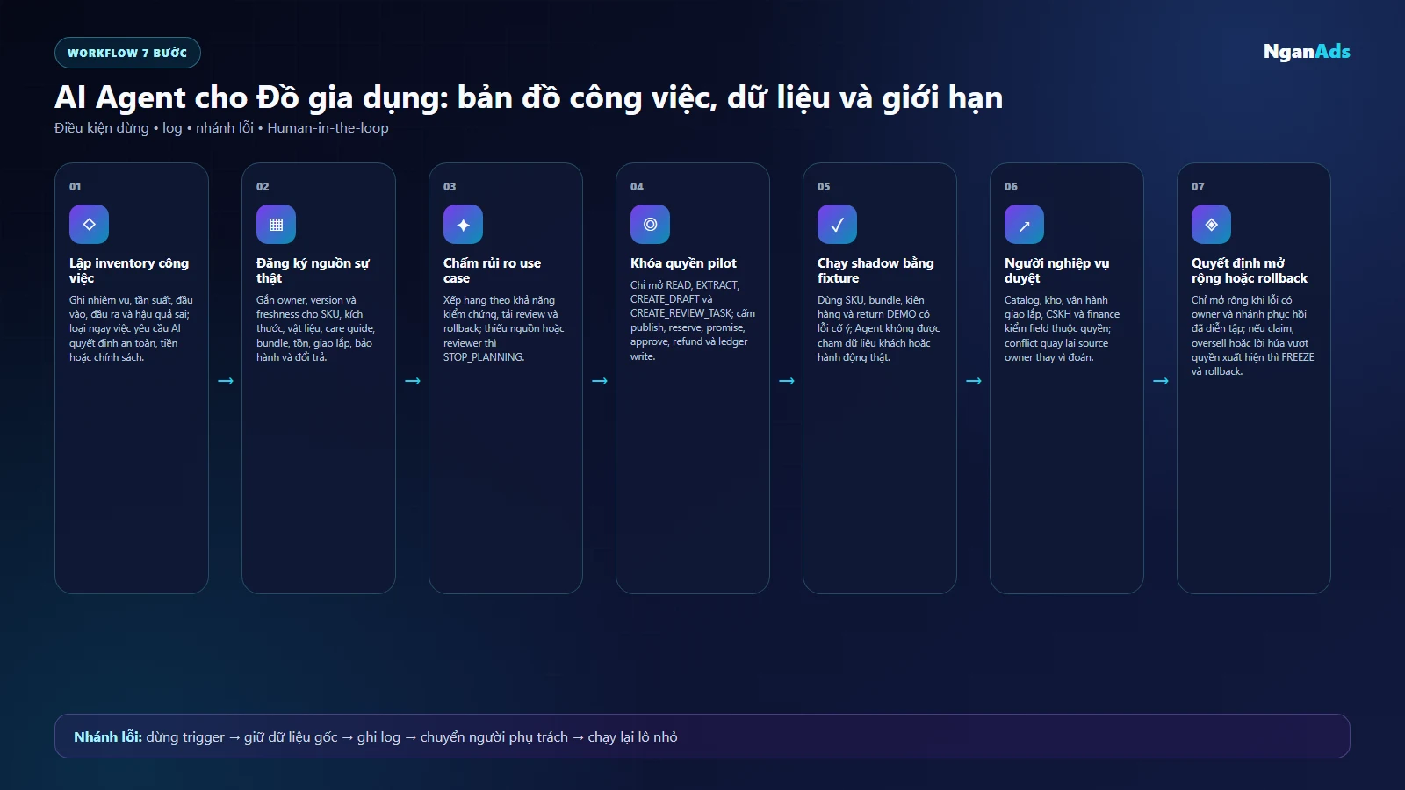Select the heading 'Đăng ký nguồn sự thật'
The height and width of the screenshot is (790, 1405).
(313, 270)
